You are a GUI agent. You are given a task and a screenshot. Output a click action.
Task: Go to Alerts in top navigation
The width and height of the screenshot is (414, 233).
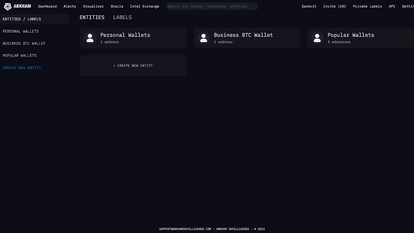tap(70, 7)
